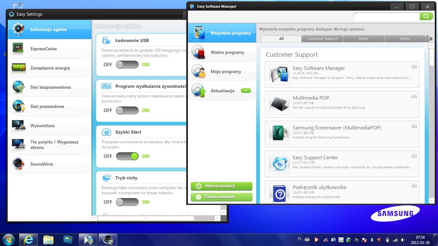Screen dimensions: 438x246
Task: Select the Wyświetlacz monitor icon
Action: coord(18,126)
